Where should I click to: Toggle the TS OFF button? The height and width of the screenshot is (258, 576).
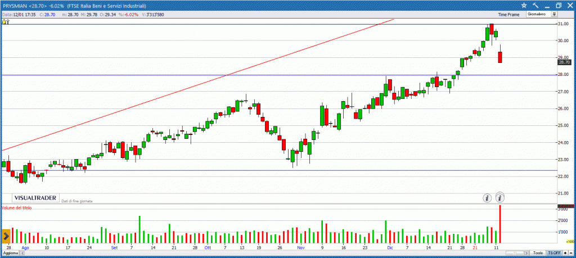pos(554,254)
